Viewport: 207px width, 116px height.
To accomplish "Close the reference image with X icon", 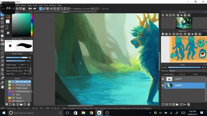I will (170, 34).
